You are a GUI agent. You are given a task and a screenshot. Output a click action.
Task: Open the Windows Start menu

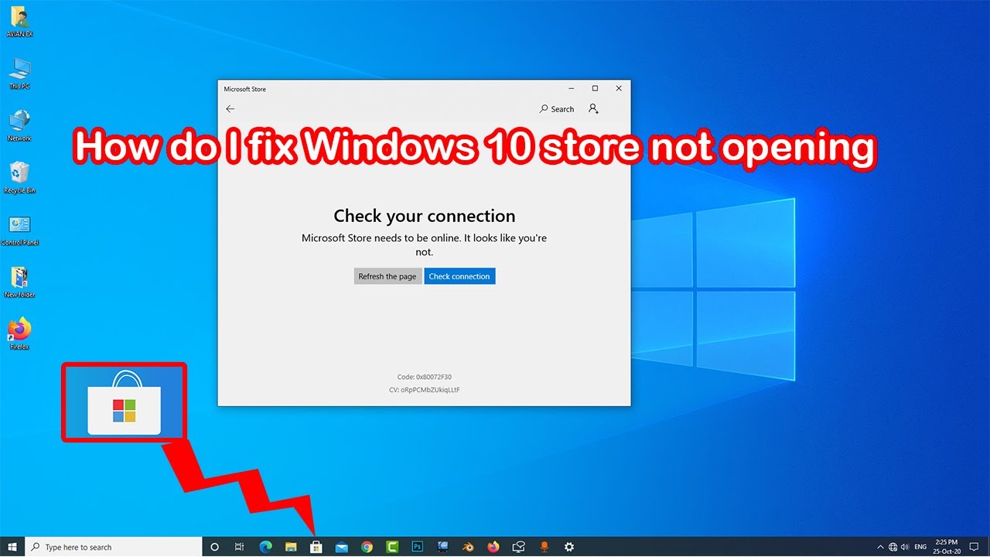coord(12,547)
